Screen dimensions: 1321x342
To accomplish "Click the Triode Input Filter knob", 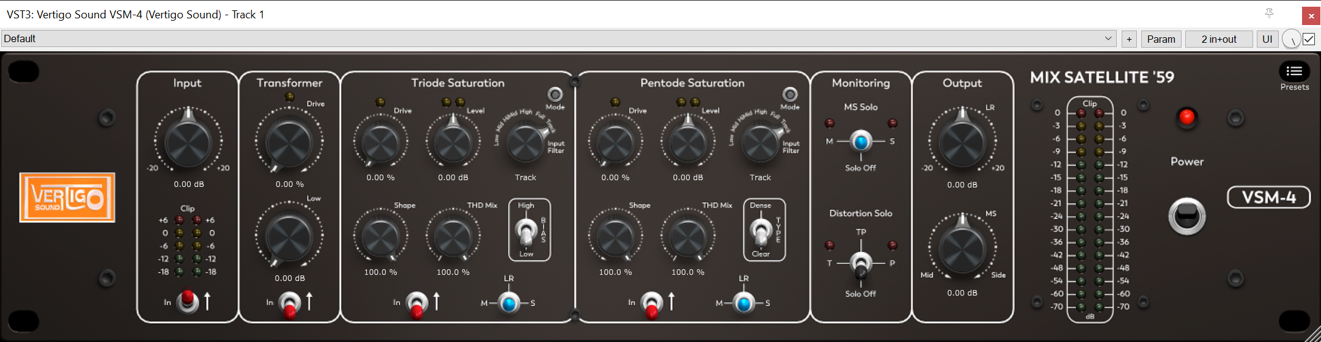I will point(526,144).
